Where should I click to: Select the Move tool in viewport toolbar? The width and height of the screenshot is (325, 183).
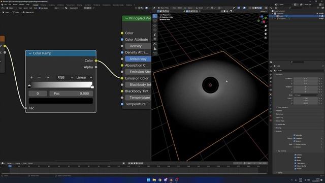click(x=155, y=25)
